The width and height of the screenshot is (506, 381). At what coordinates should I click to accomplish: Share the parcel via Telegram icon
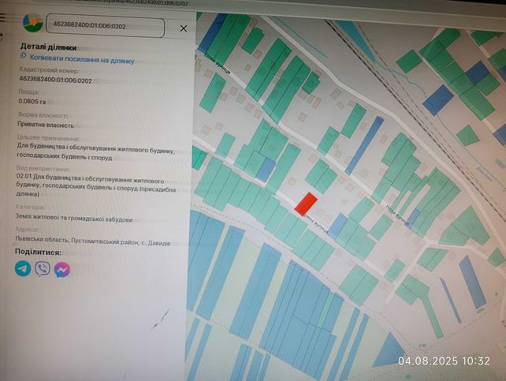pyautogui.click(x=23, y=268)
